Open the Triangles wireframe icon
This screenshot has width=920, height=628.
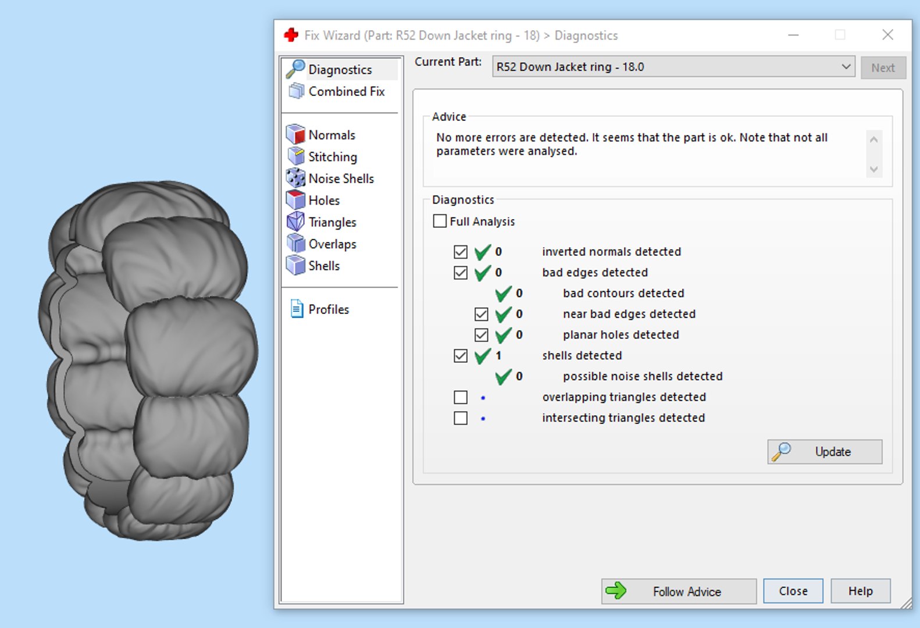coord(295,222)
